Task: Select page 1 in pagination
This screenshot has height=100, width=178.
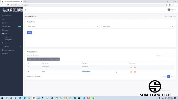Action: coord(169,76)
